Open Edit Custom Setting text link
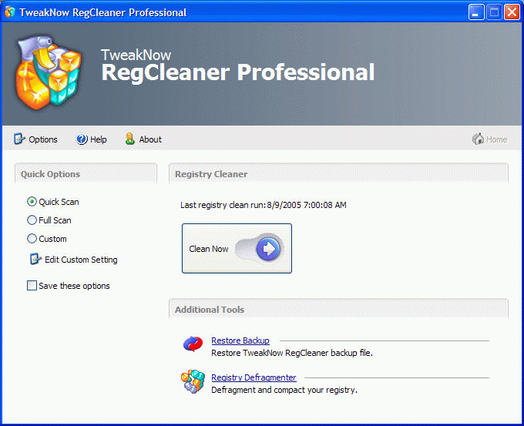Image resolution: width=524 pixels, height=426 pixels. [x=81, y=260]
